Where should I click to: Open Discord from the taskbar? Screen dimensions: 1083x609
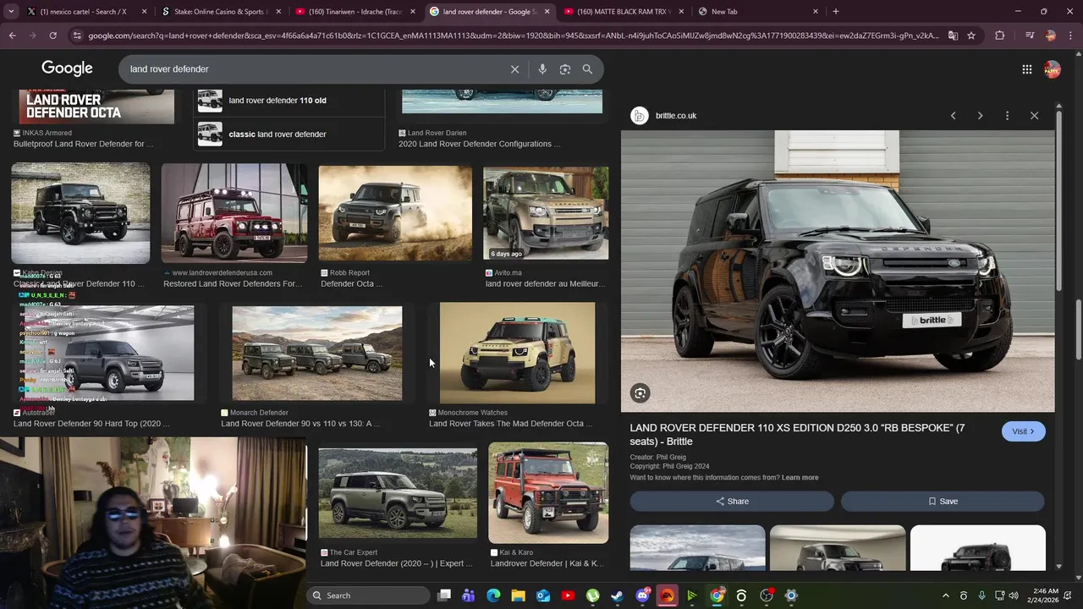(x=642, y=595)
